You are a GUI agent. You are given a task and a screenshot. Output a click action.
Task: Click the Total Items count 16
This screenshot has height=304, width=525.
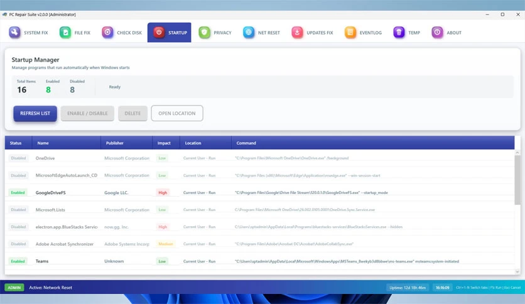pyautogui.click(x=22, y=90)
